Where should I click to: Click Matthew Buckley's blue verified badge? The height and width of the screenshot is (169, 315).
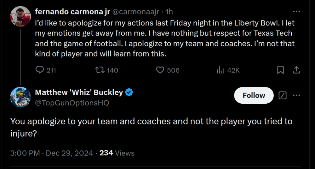pyautogui.click(x=129, y=92)
